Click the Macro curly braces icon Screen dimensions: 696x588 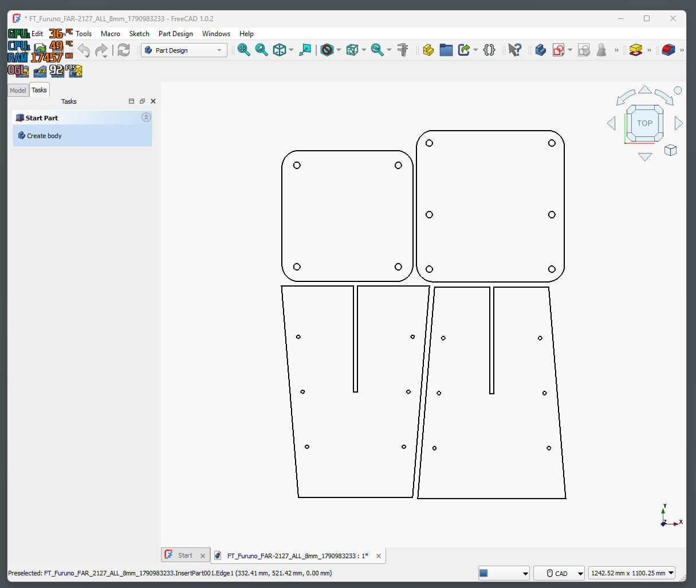click(489, 50)
